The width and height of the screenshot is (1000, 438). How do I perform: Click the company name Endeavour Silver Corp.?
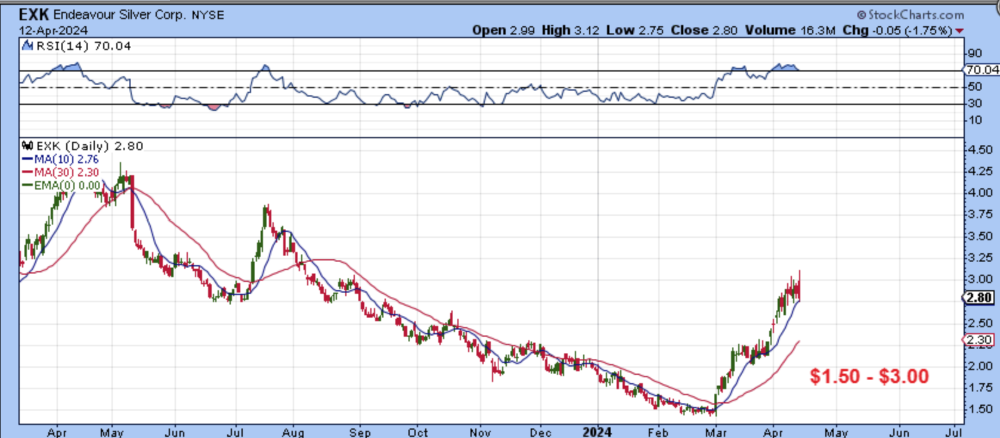120,15
